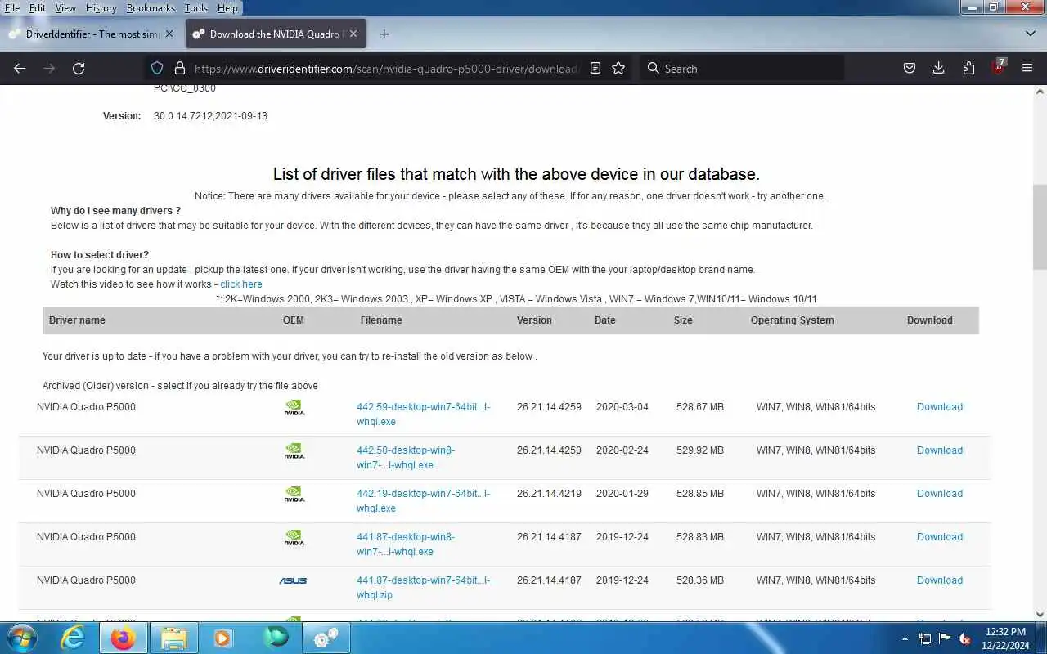1047x654 pixels.
Task: Go back to the previous page
Action: 20,69
